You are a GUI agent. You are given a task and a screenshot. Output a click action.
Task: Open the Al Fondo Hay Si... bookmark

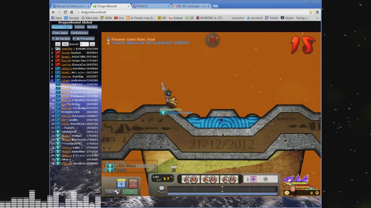(141, 18)
